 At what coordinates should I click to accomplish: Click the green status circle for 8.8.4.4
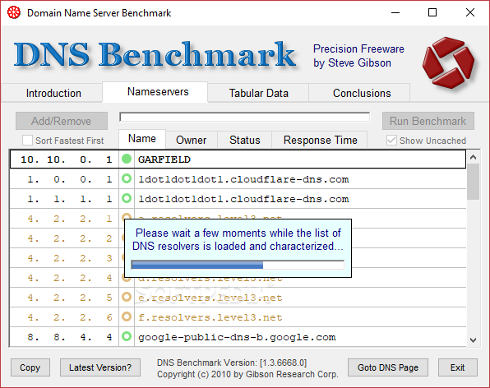(127, 336)
